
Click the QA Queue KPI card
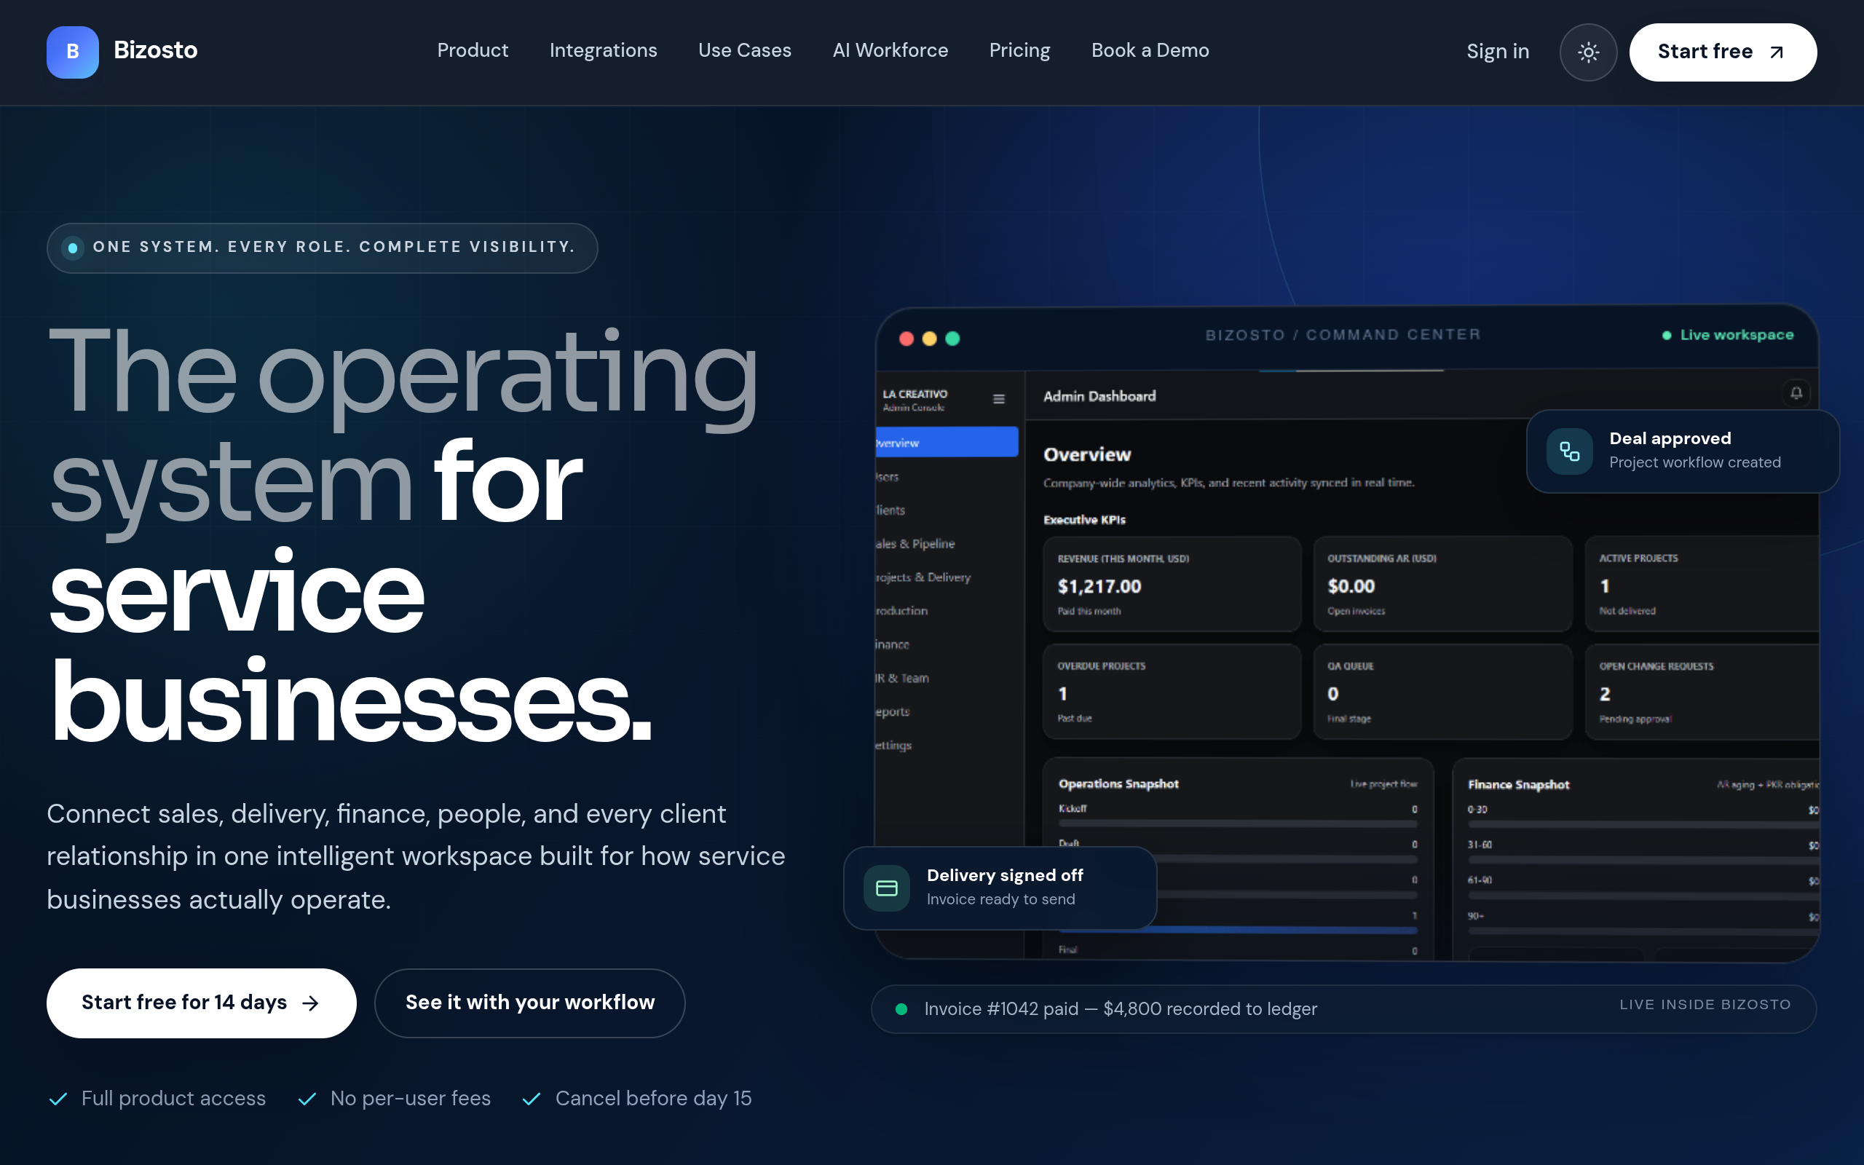pos(1442,692)
